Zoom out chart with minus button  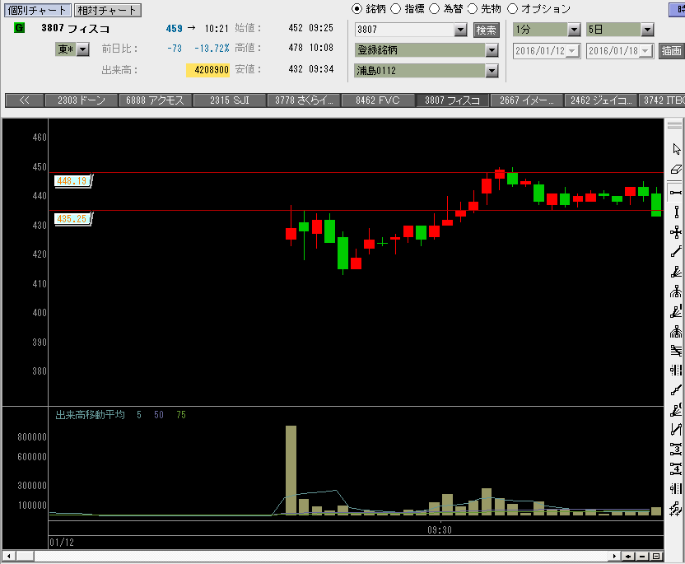(x=642, y=556)
